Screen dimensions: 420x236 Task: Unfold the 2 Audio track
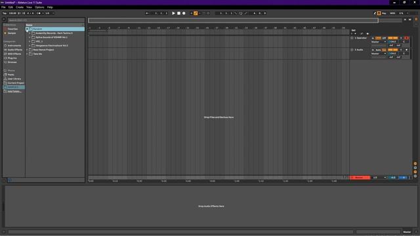pos(352,50)
